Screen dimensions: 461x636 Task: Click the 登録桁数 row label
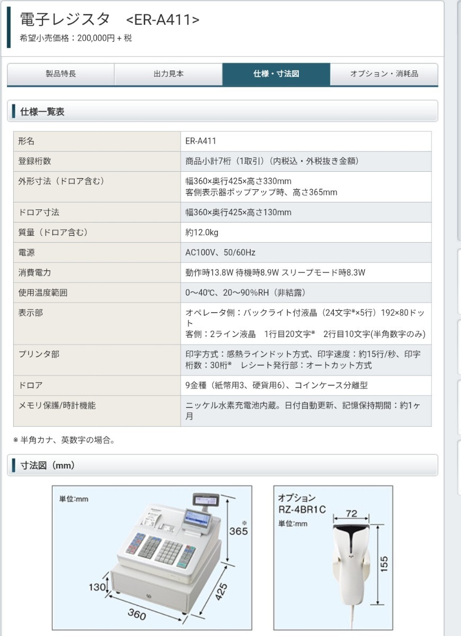coord(35,161)
